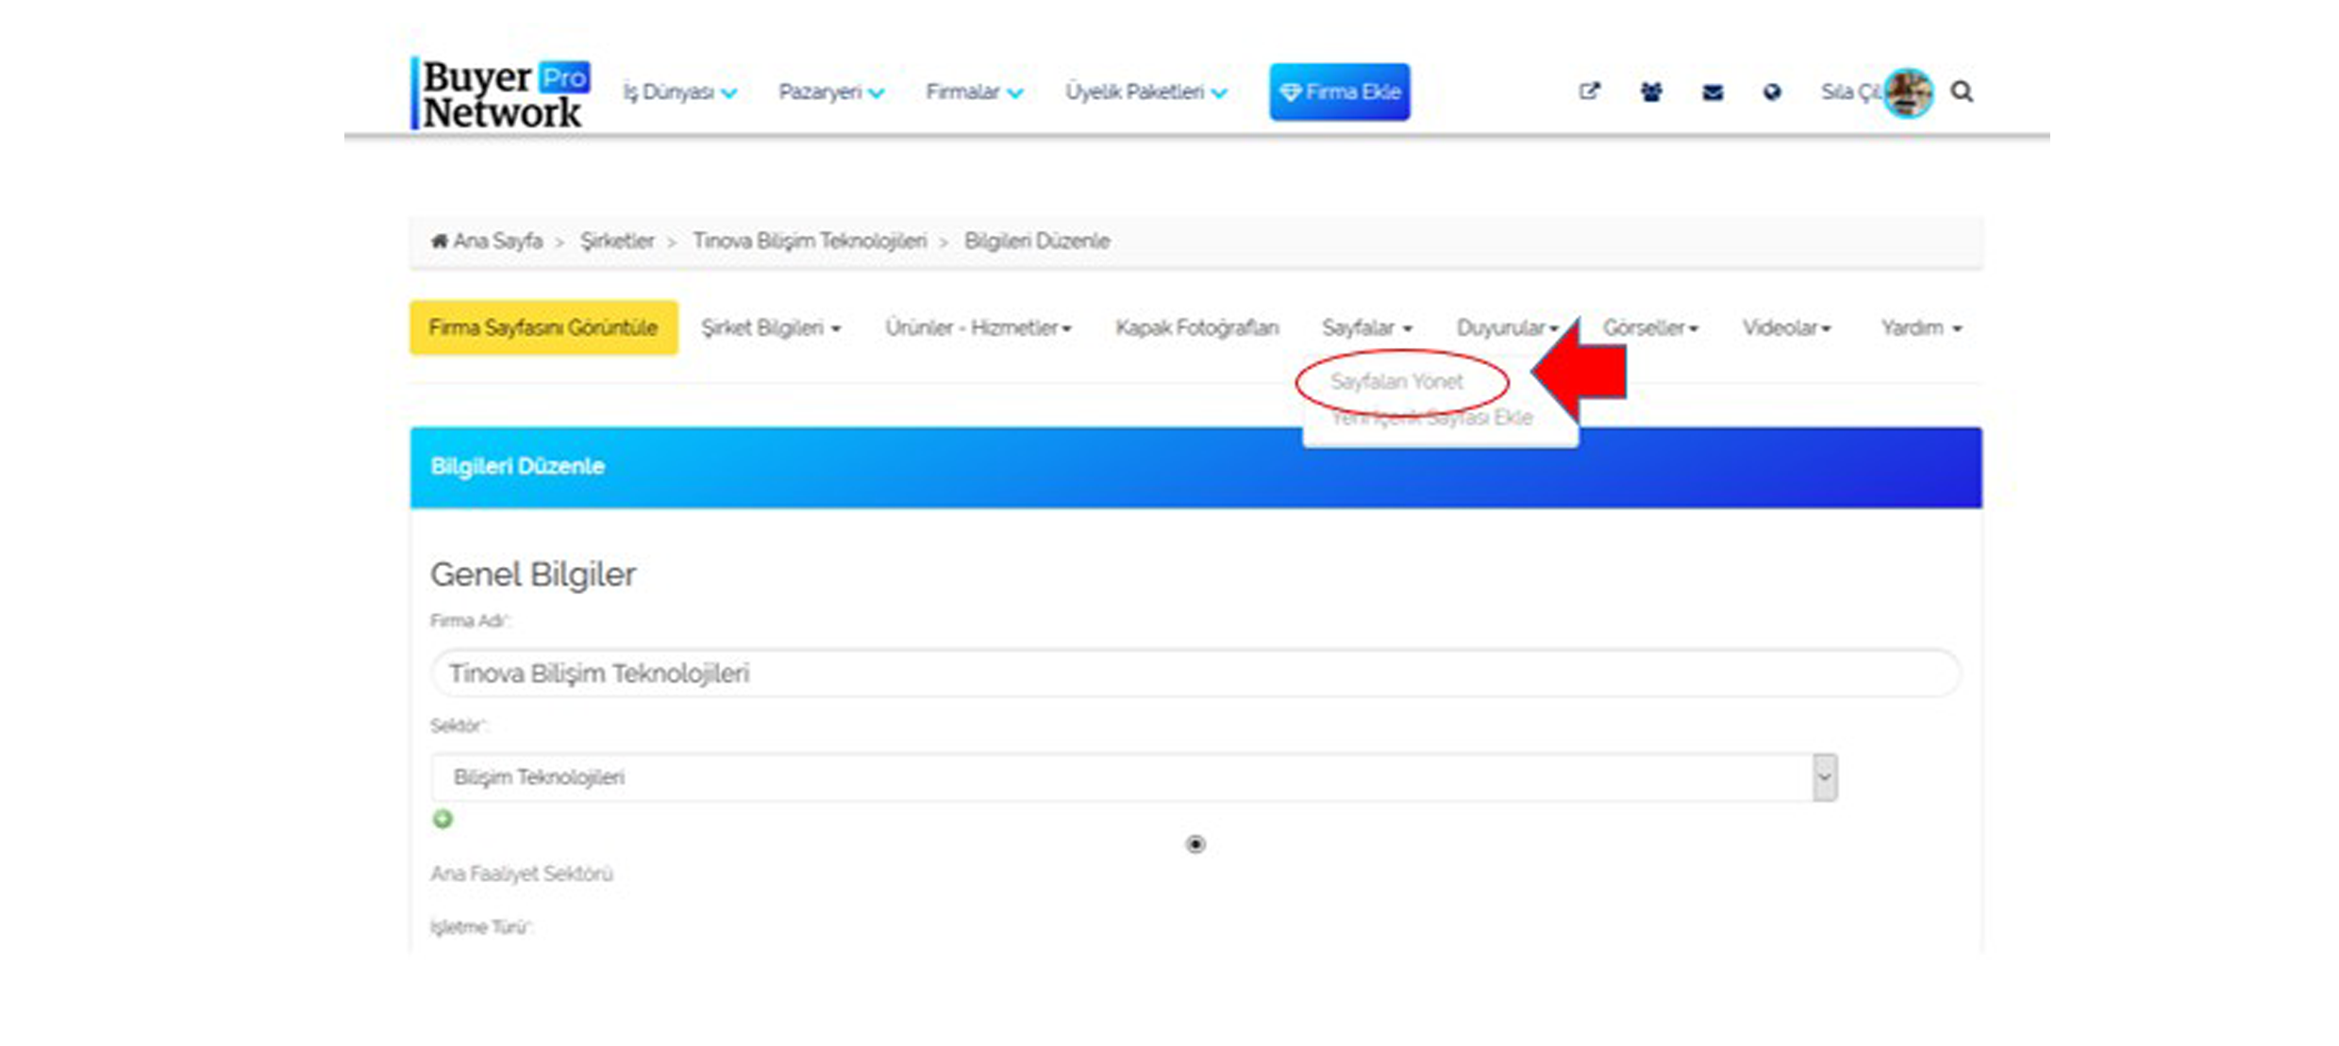Click the external link icon
2339x1046 pixels.
[x=1584, y=92]
